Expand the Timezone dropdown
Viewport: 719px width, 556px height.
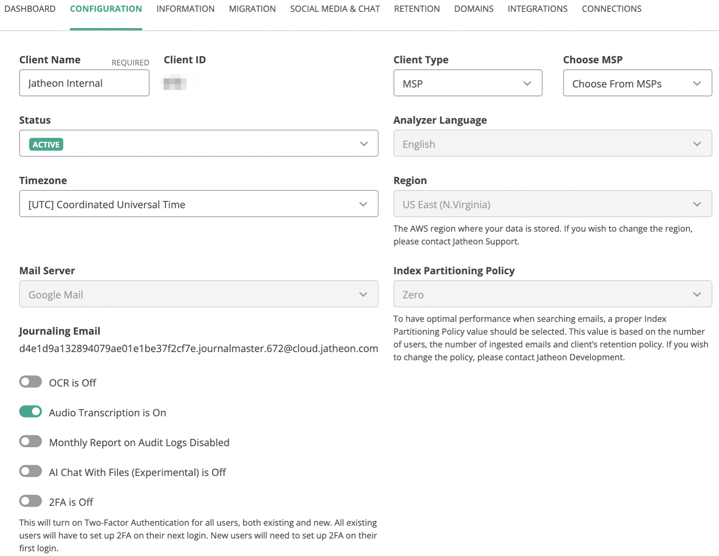pos(199,204)
